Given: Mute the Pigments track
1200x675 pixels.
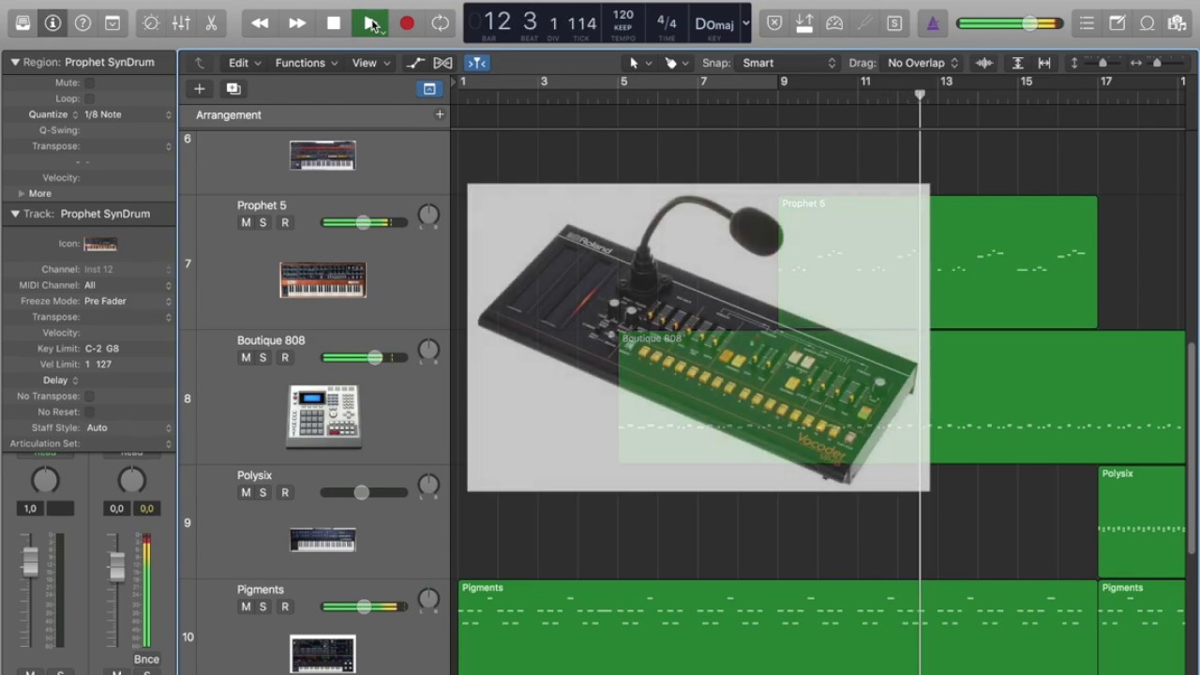Looking at the screenshot, I should (x=246, y=607).
